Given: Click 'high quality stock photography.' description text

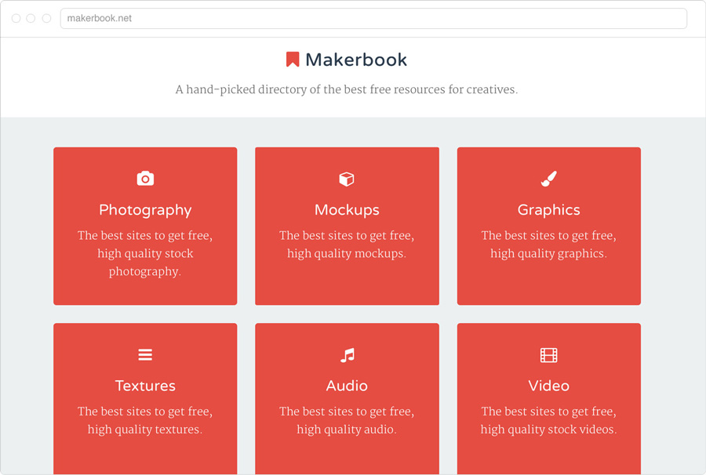Looking at the screenshot, I should (x=145, y=263).
